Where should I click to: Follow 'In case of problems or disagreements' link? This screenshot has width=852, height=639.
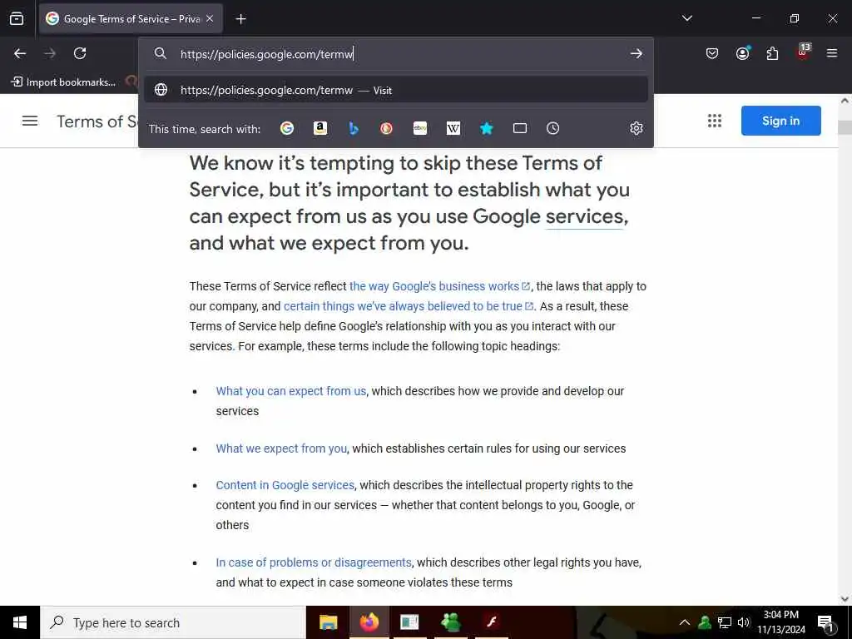[x=314, y=562]
